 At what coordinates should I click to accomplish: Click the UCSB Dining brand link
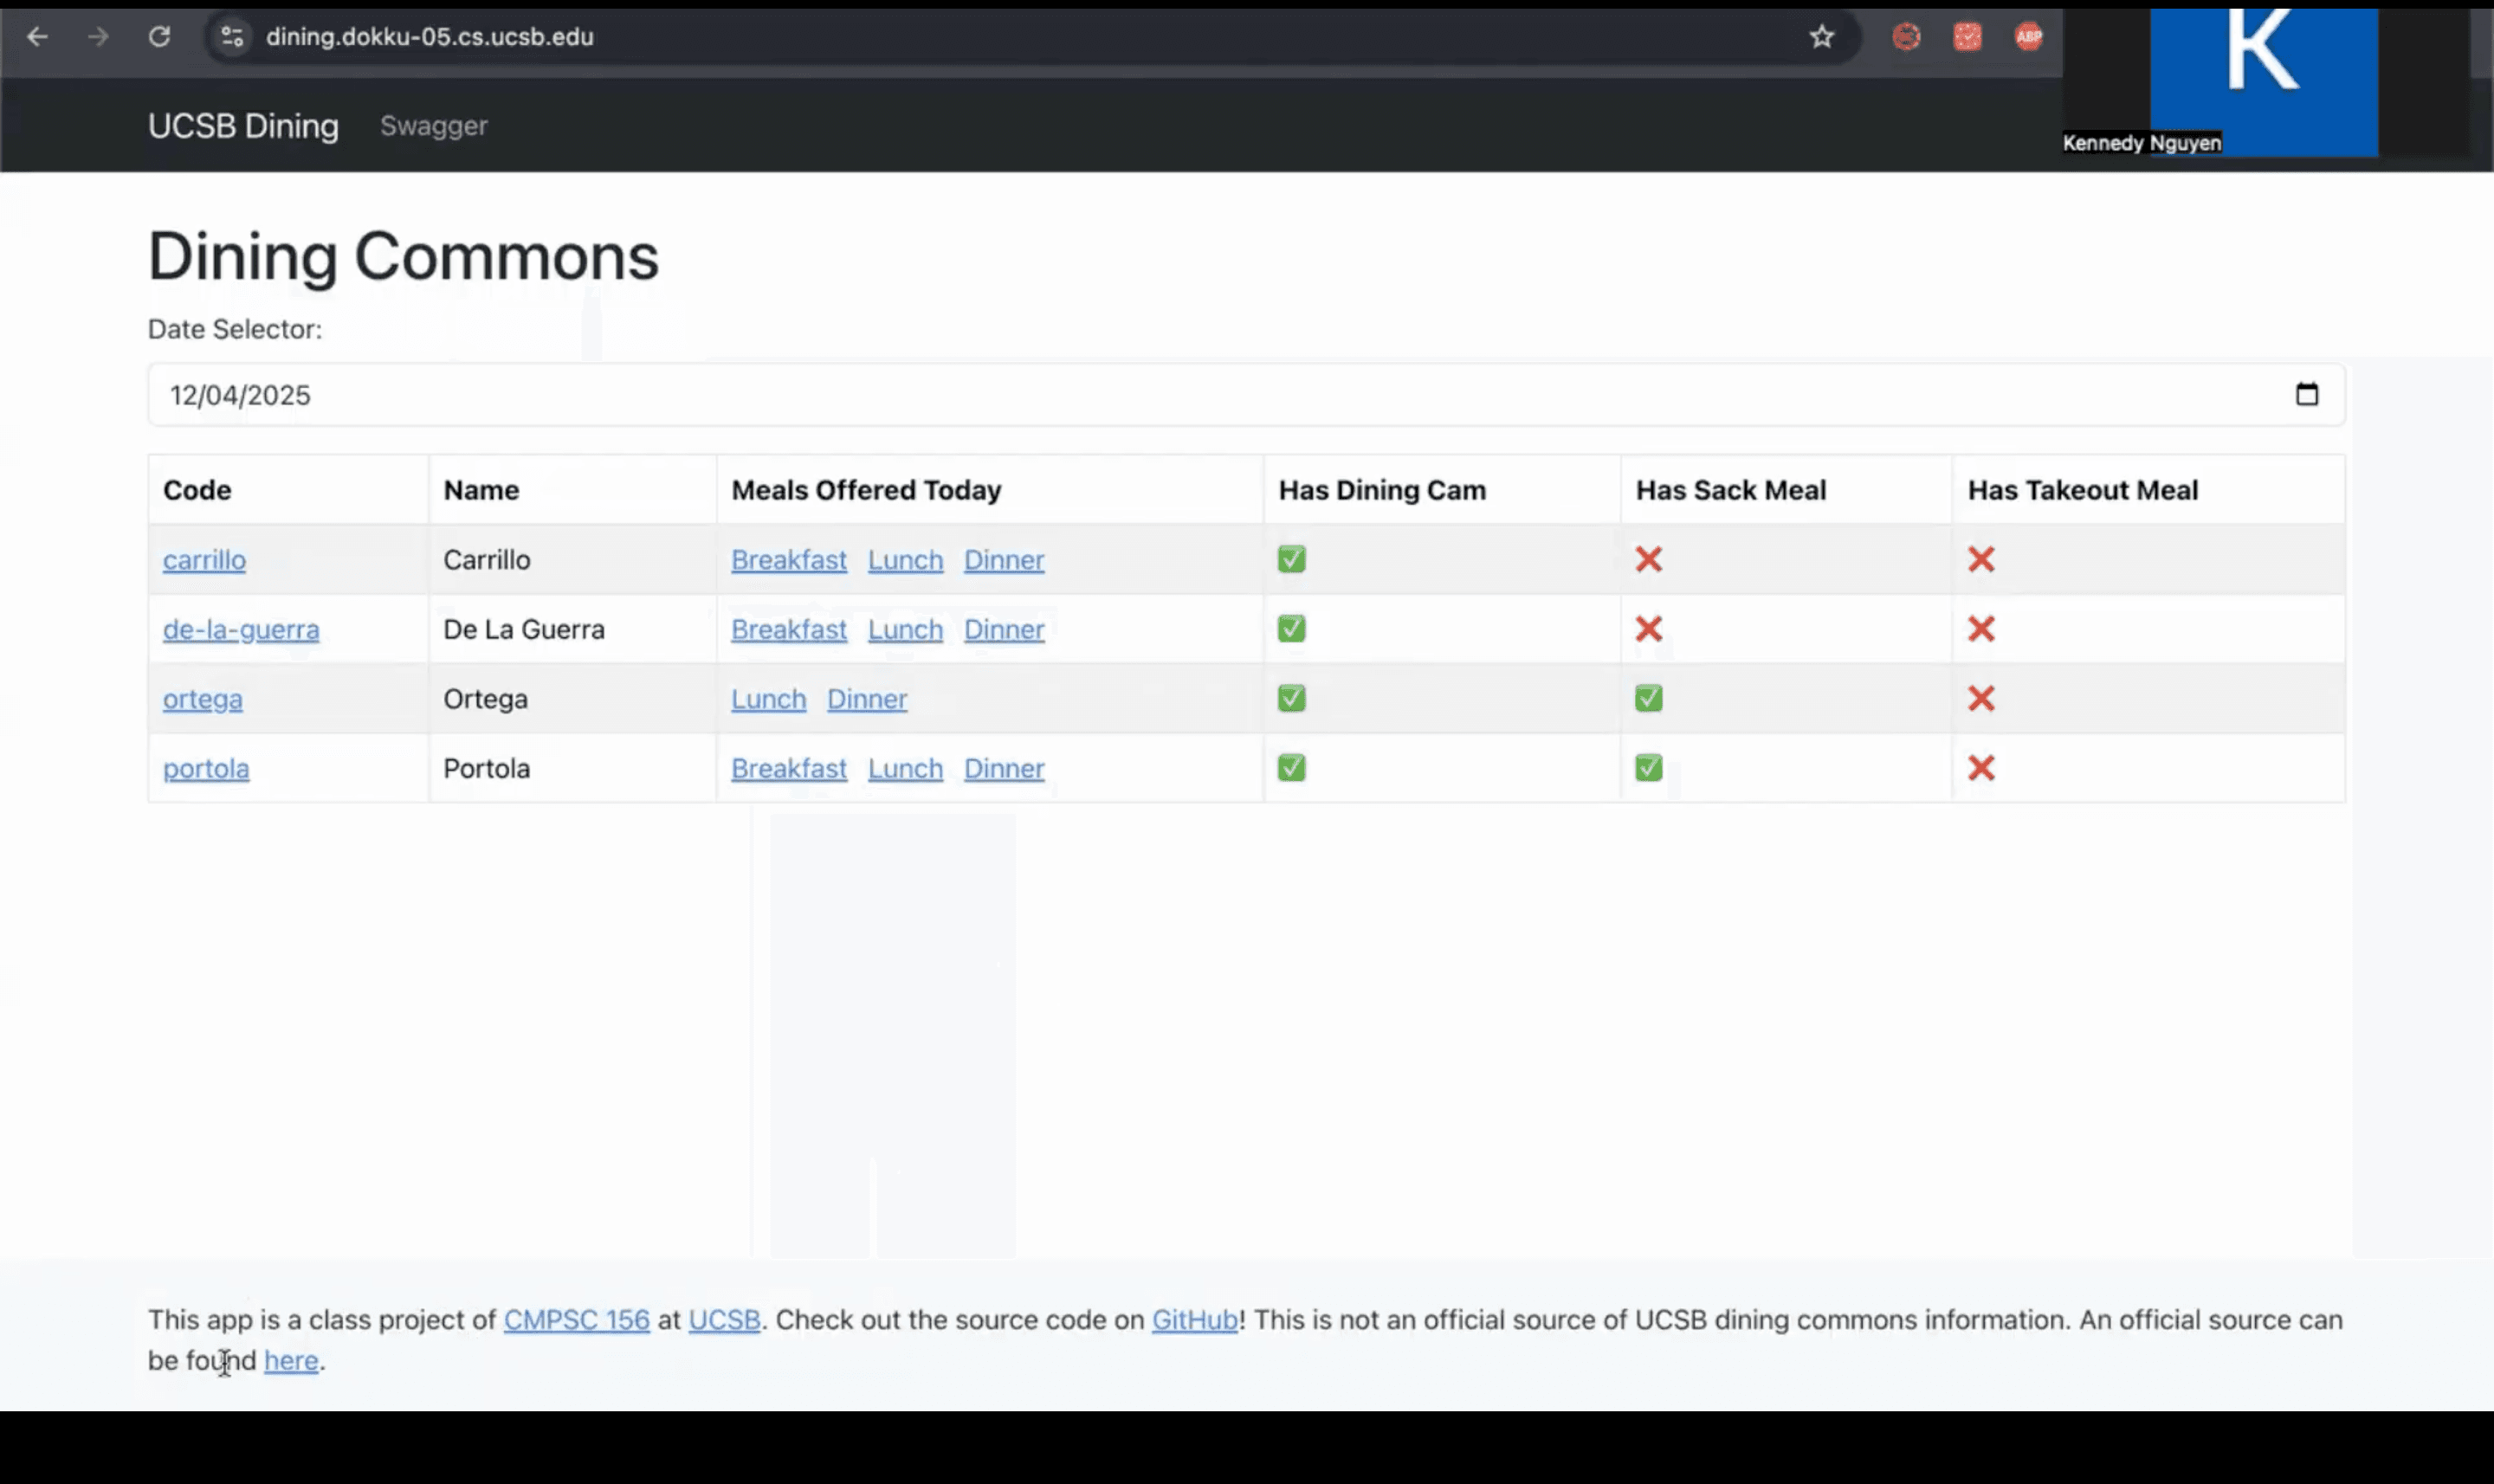pos(243,126)
